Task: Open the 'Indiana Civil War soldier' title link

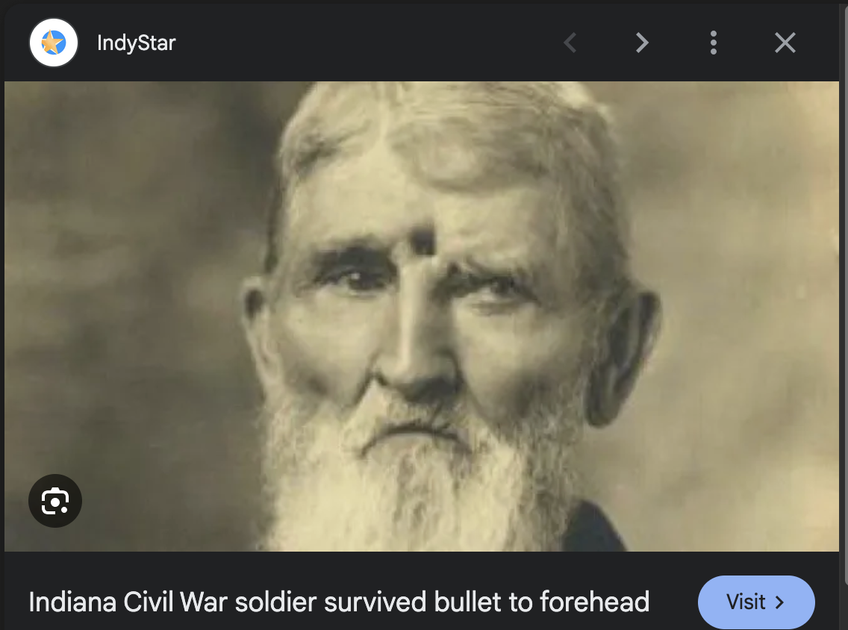Action: [x=339, y=602]
